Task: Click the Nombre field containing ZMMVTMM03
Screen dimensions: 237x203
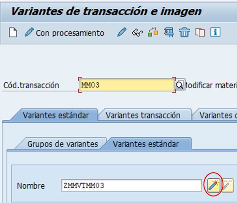Action: (x=132, y=185)
